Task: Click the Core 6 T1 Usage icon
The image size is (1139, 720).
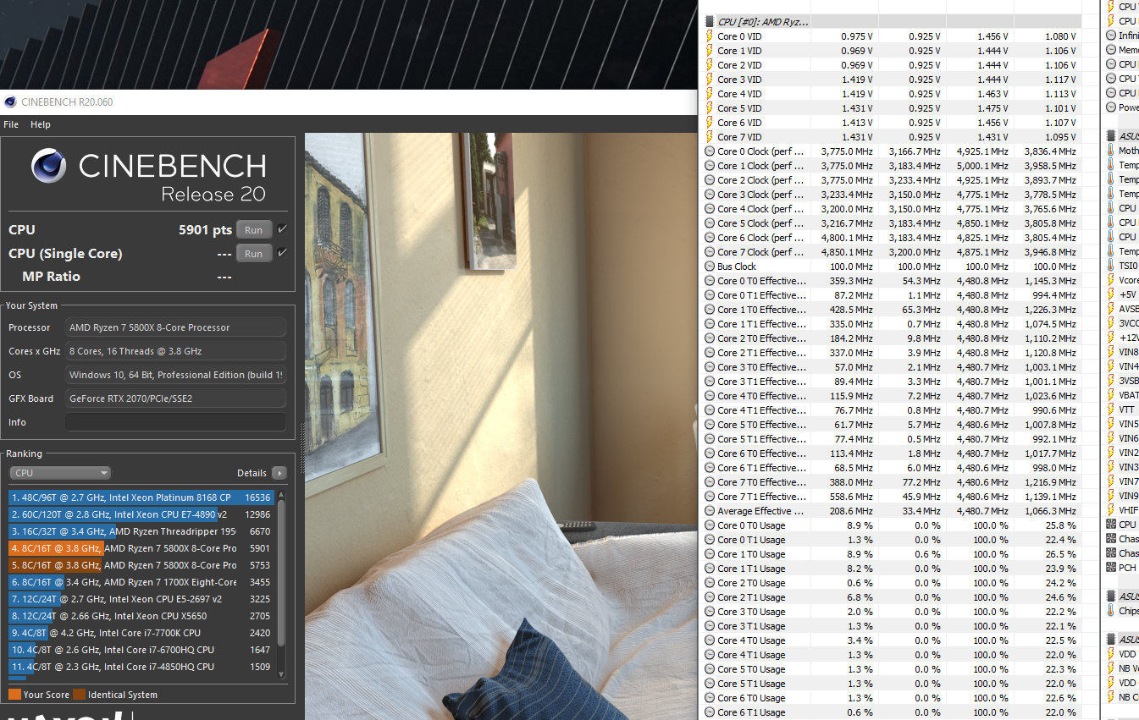Action: (710, 712)
